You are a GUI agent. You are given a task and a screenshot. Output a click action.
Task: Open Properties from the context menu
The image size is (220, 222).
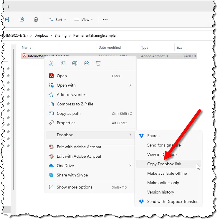coord(90,123)
